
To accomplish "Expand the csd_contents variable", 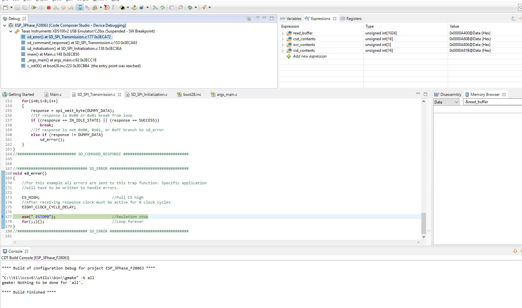I will pyautogui.click(x=283, y=39).
